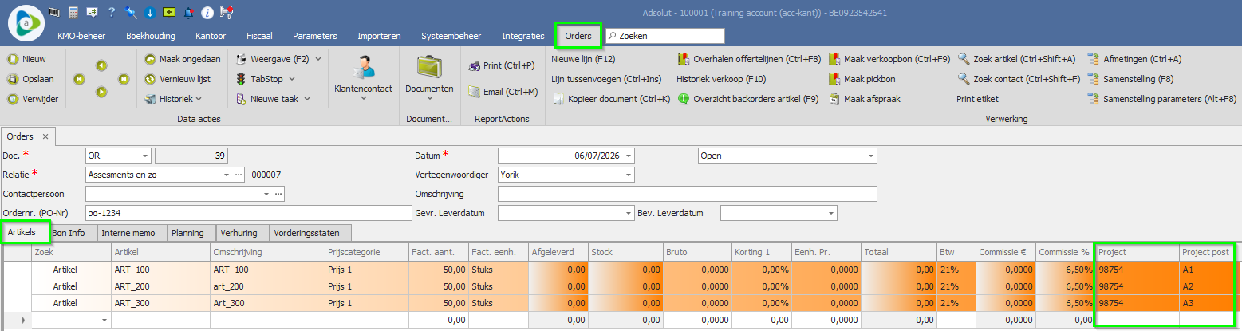Viewport: 1242px width, 331px height.
Task: Open the barcode scanner tool icon
Action: point(54,12)
